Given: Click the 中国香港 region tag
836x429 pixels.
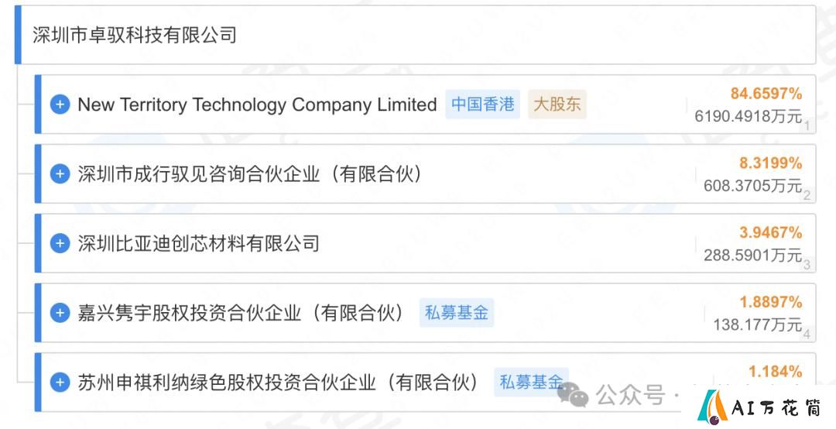Looking at the screenshot, I should coord(482,104).
